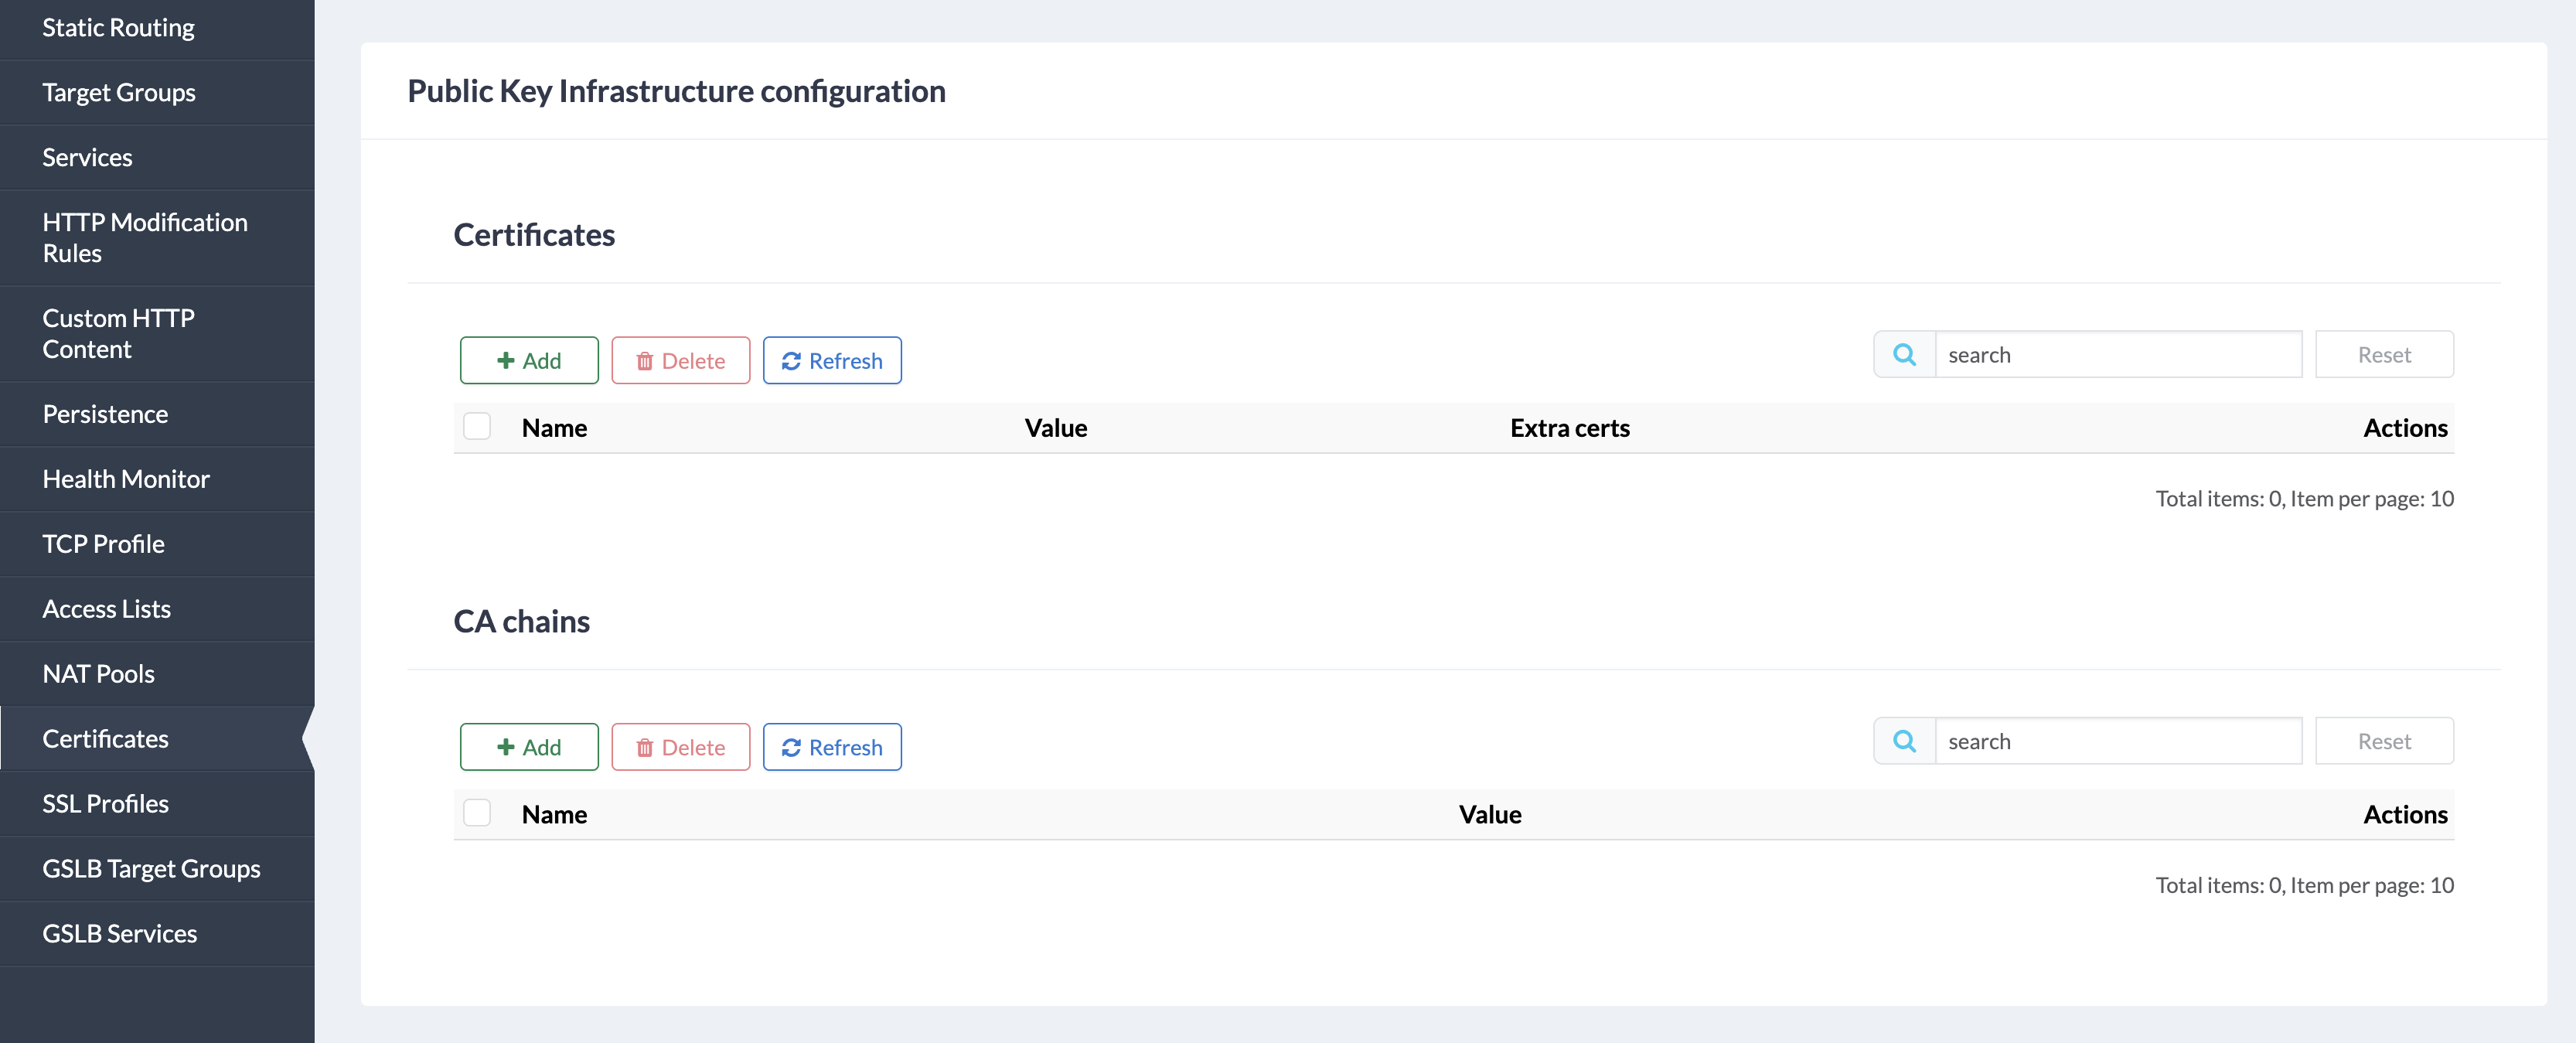The height and width of the screenshot is (1043, 2576).
Task: Click the search magnifier icon in CA chains
Action: [x=1904, y=741]
